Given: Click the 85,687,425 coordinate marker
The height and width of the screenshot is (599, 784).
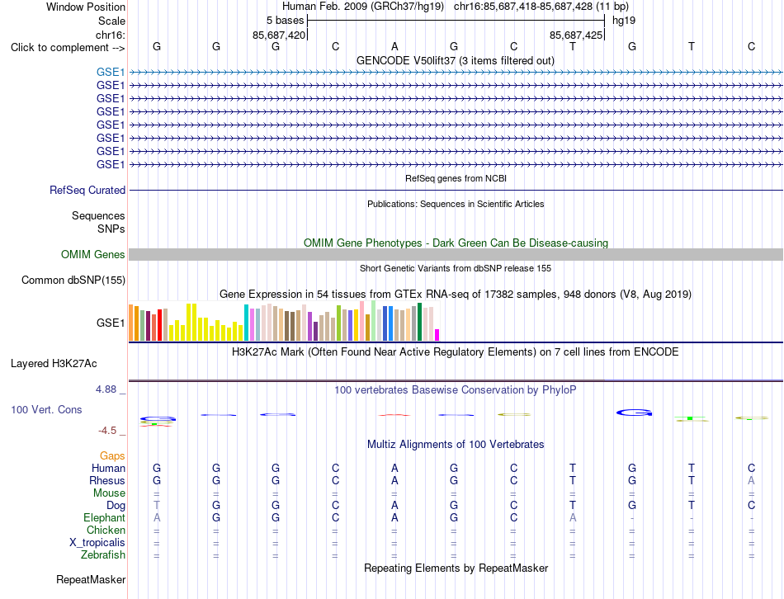Looking at the screenshot, I should (575, 35).
